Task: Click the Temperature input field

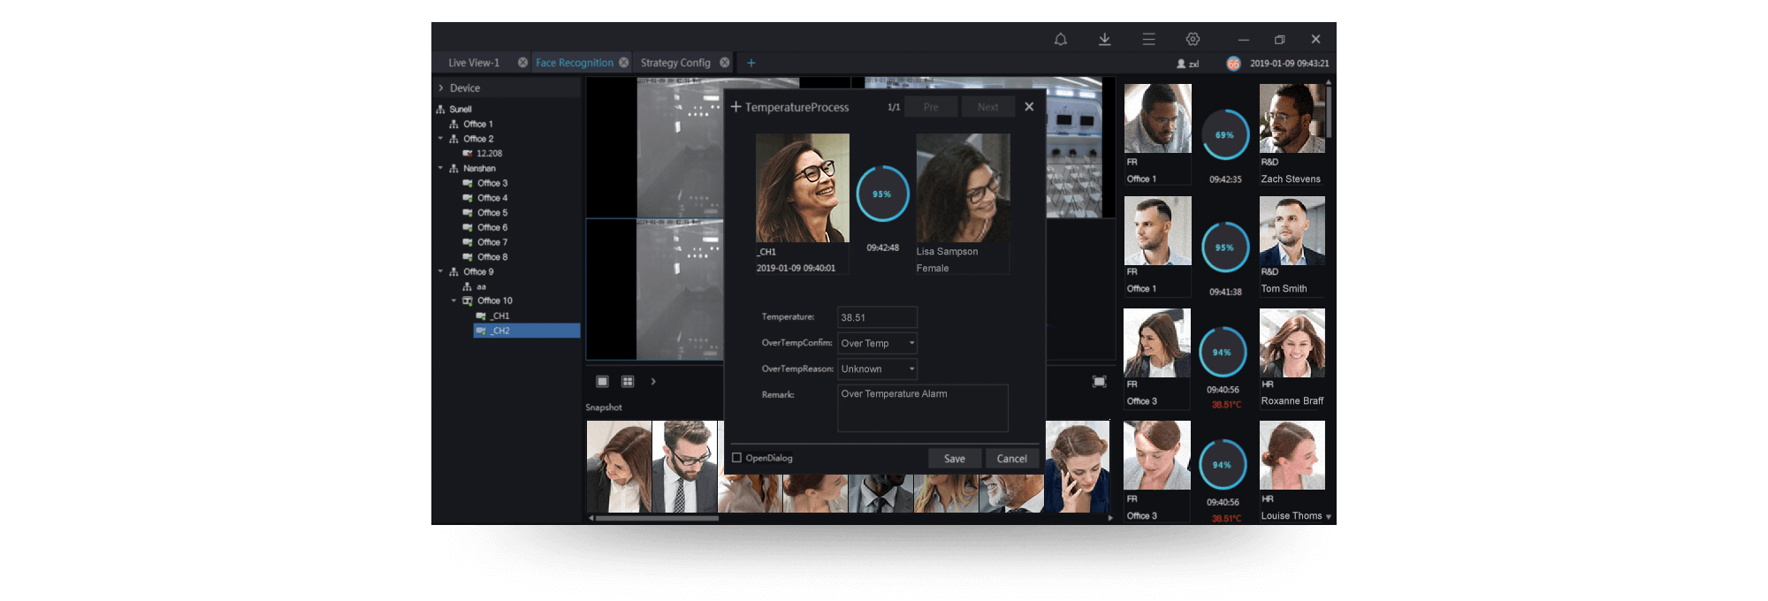Action: [x=877, y=317]
